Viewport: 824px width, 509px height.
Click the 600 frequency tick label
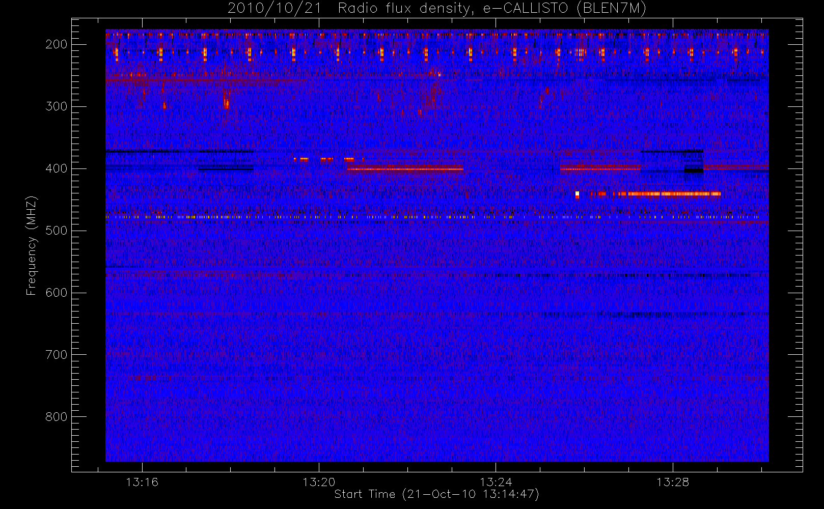pos(56,293)
